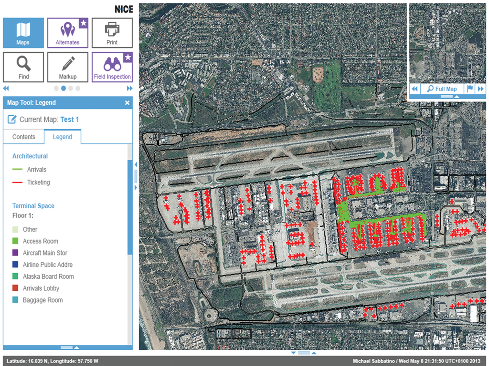489x366 pixels.
Task: Open the Find search tool
Action: (x=23, y=67)
